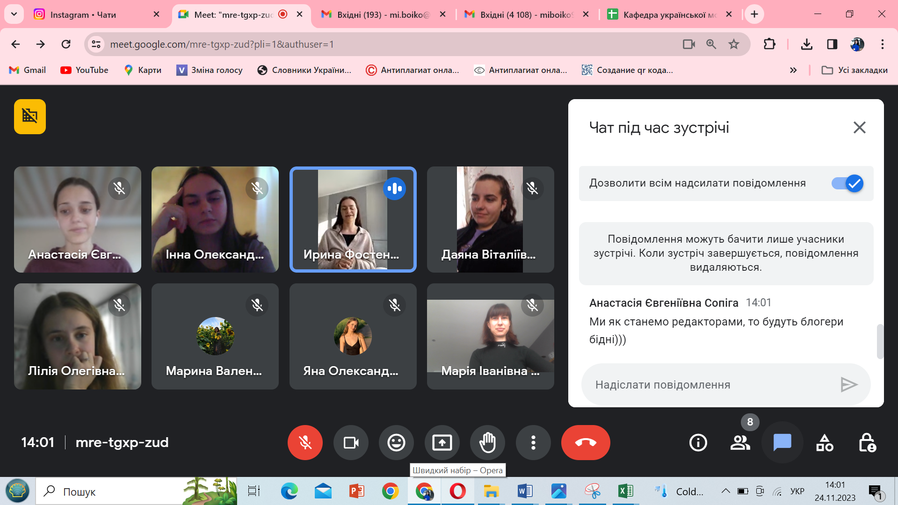Hang up with red leave call button

pyautogui.click(x=586, y=442)
